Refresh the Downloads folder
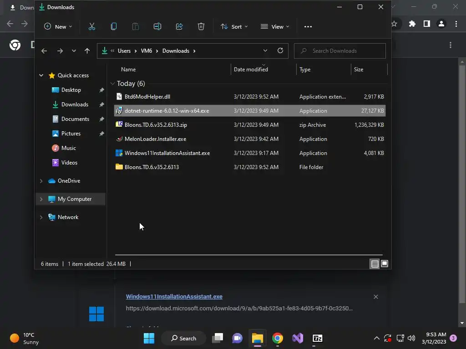This screenshot has width=466, height=349. coord(280,50)
